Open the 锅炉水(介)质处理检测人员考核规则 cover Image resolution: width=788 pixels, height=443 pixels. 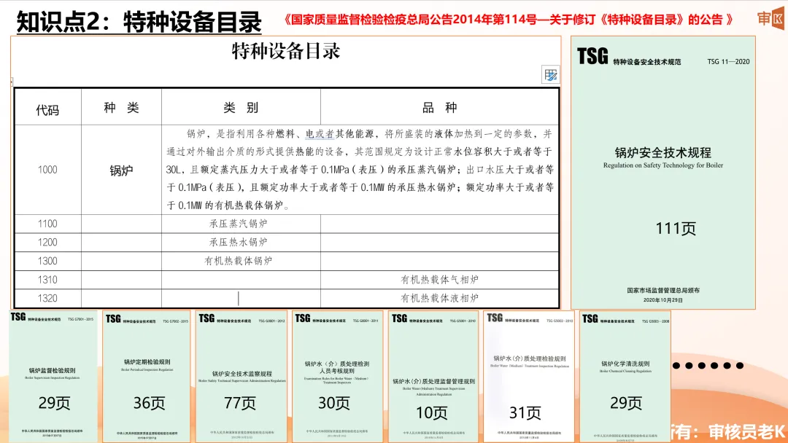tap(337, 377)
